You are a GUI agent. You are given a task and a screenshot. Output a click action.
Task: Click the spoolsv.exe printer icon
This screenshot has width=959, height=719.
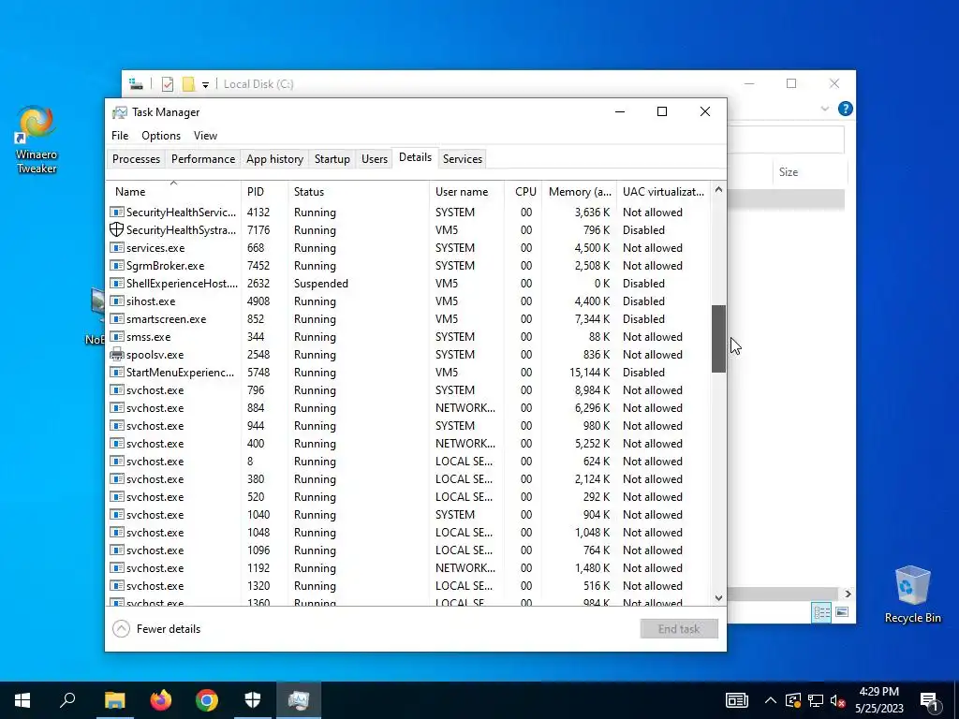[116, 355]
